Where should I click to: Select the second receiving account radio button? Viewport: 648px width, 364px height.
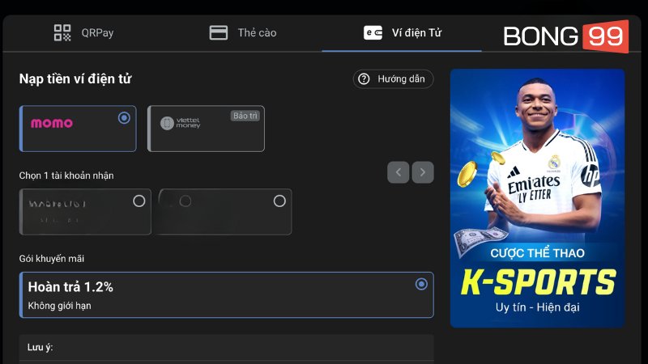[x=279, y=201]
